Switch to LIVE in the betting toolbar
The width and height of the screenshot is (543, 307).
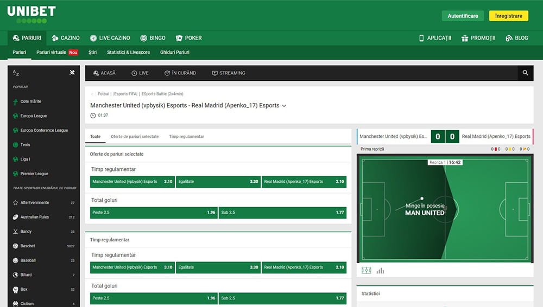pos(140,73)
